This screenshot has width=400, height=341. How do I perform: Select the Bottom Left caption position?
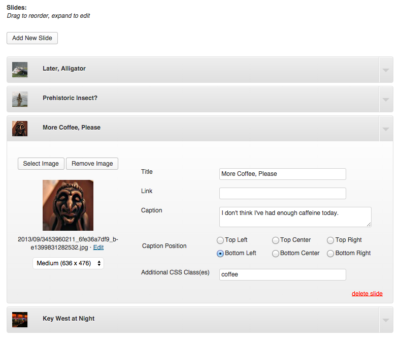(220, 254)
